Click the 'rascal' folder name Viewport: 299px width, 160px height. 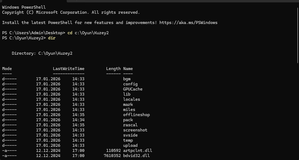(130, 125)
